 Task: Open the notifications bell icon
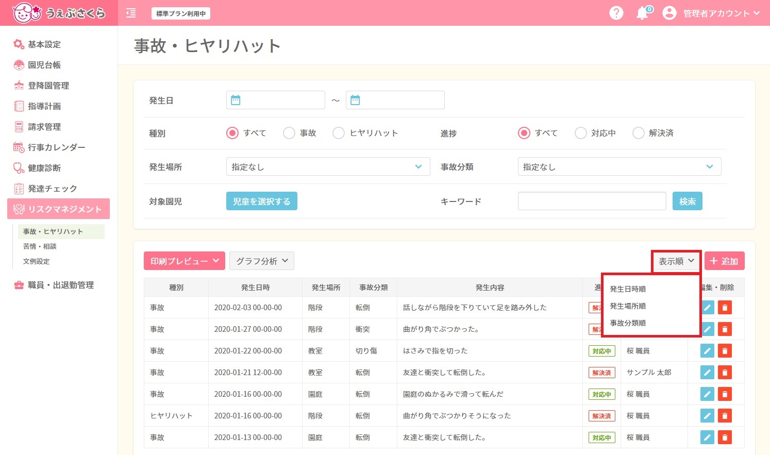642,13
